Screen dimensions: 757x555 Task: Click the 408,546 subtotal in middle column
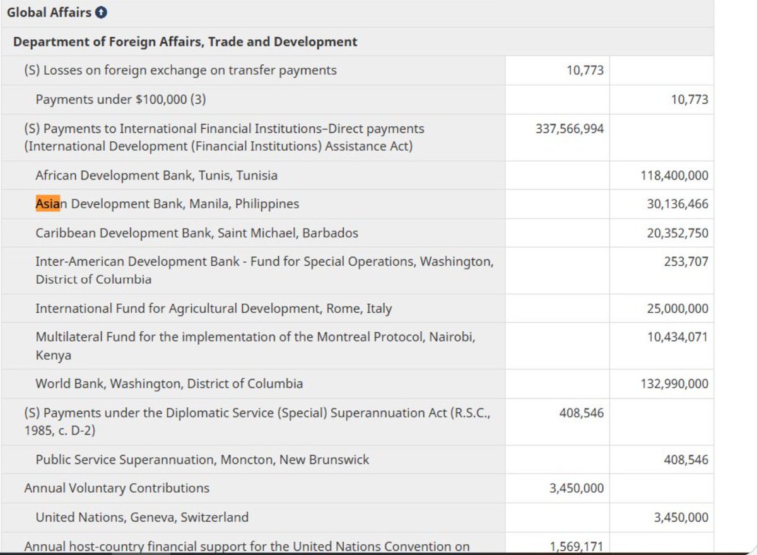[582, 412]
